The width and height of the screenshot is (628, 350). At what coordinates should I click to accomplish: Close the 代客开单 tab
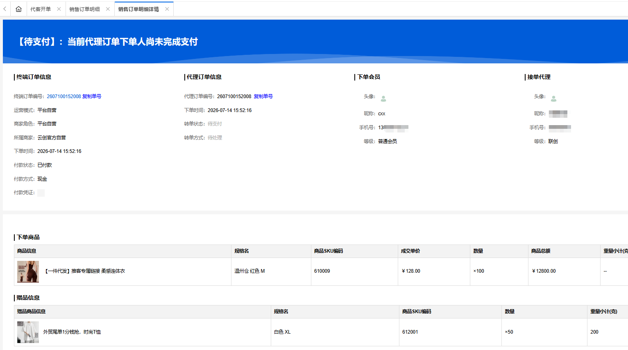pyautogui.click(x=59, y=9)
